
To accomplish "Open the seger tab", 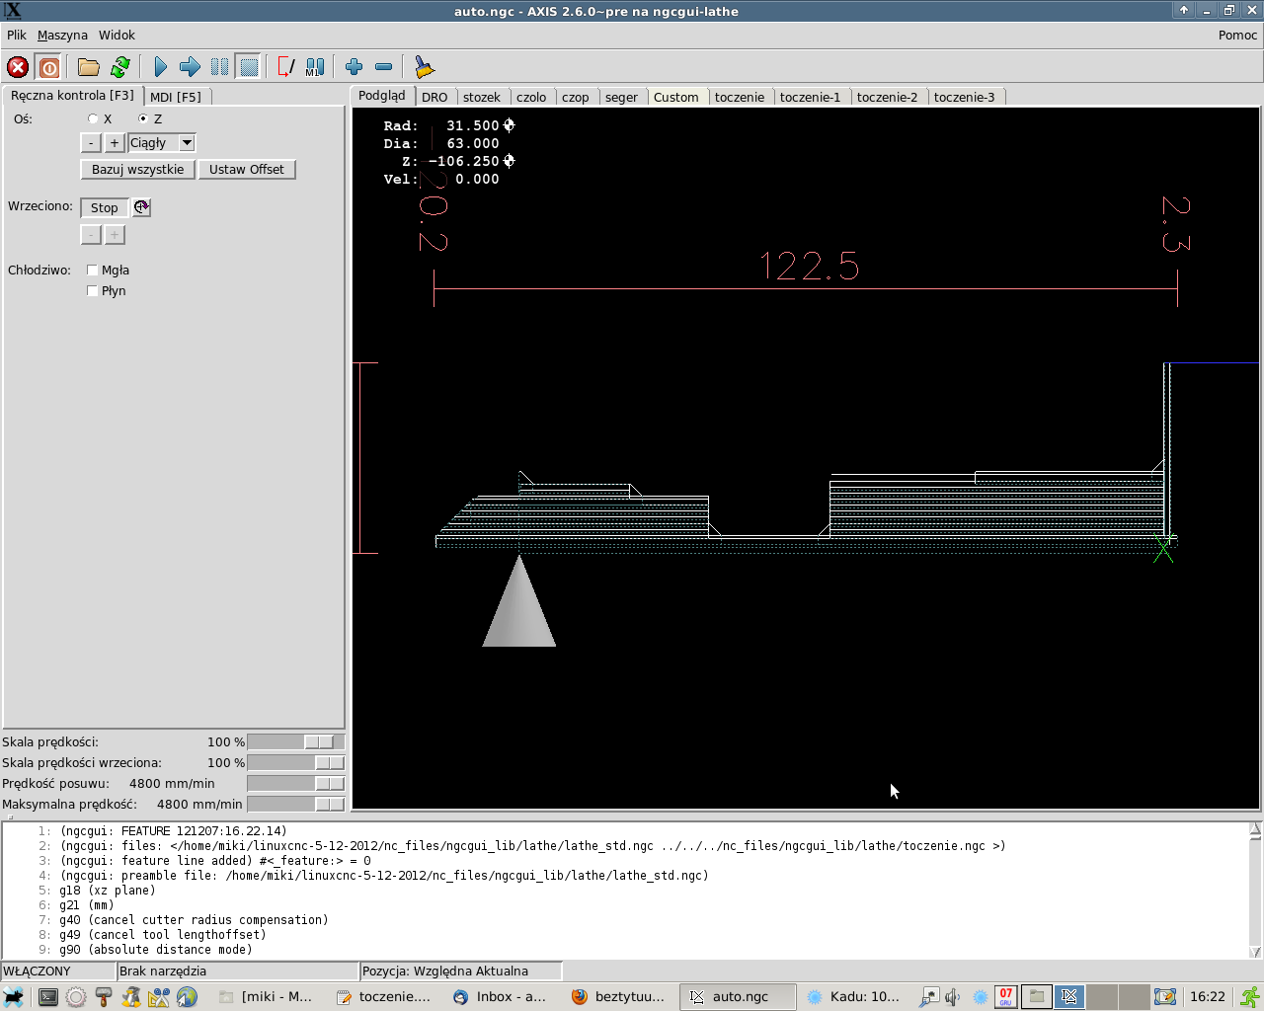I will tap(621, 97).
